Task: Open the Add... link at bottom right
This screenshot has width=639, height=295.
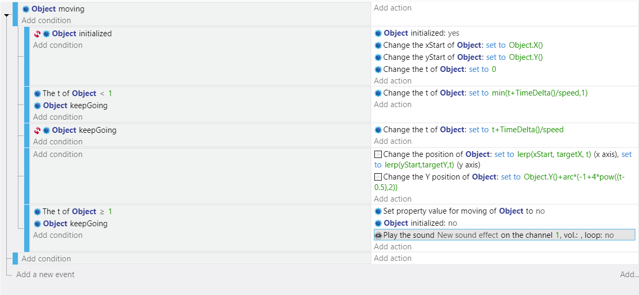Action: tap(629, 275)
